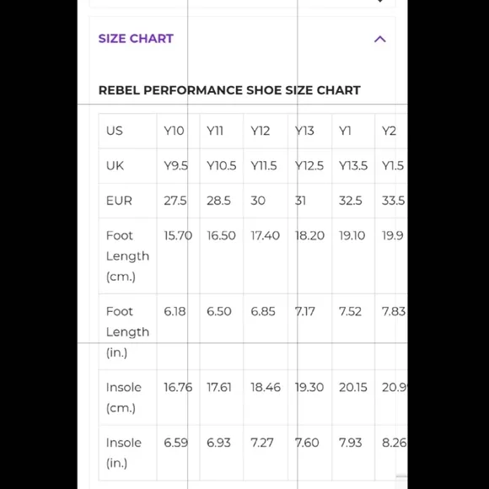Viewport: 489px width, 489px height.
Task: Collapse the Size Chart chevron arrow
Action: coord(380,39)
